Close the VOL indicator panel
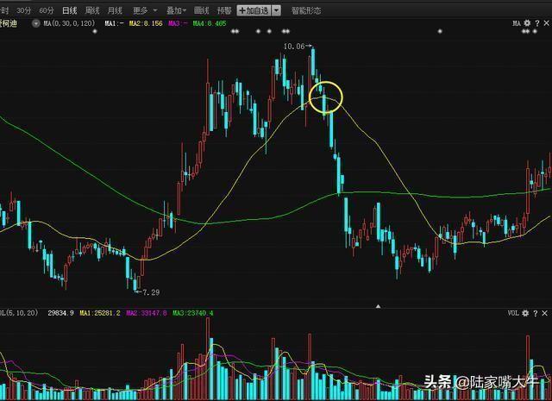Screen dimensions: 552x401 (x=545, y=313)
